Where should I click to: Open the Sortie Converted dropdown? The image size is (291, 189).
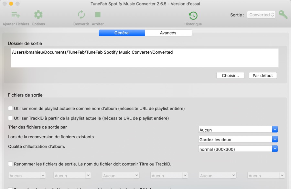(x=261, y=15)
